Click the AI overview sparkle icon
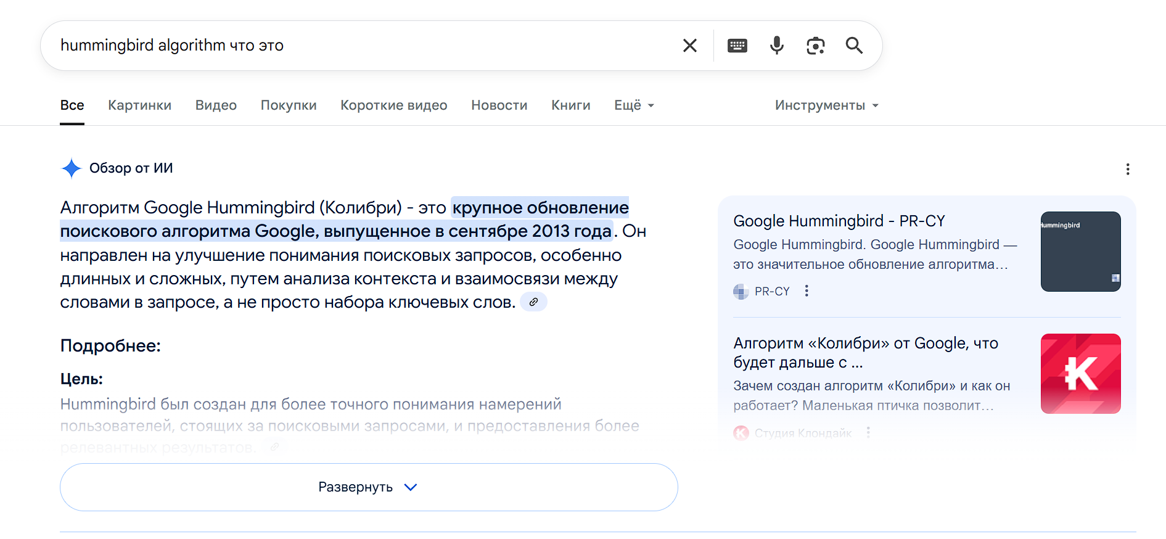This screenshot has height=539, width=1166. coord(72,168)
